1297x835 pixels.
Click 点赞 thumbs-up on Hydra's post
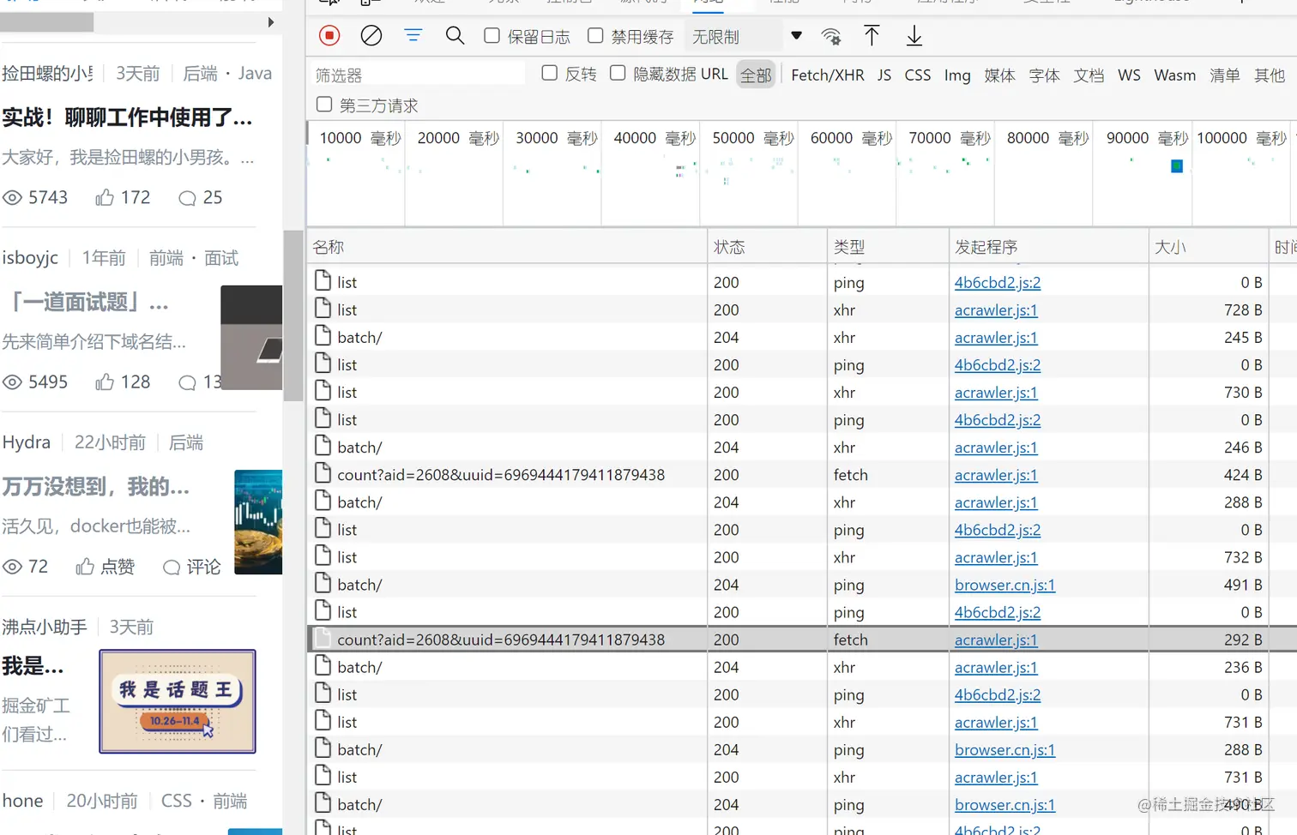pyautogui.click(x=85, y=567)
